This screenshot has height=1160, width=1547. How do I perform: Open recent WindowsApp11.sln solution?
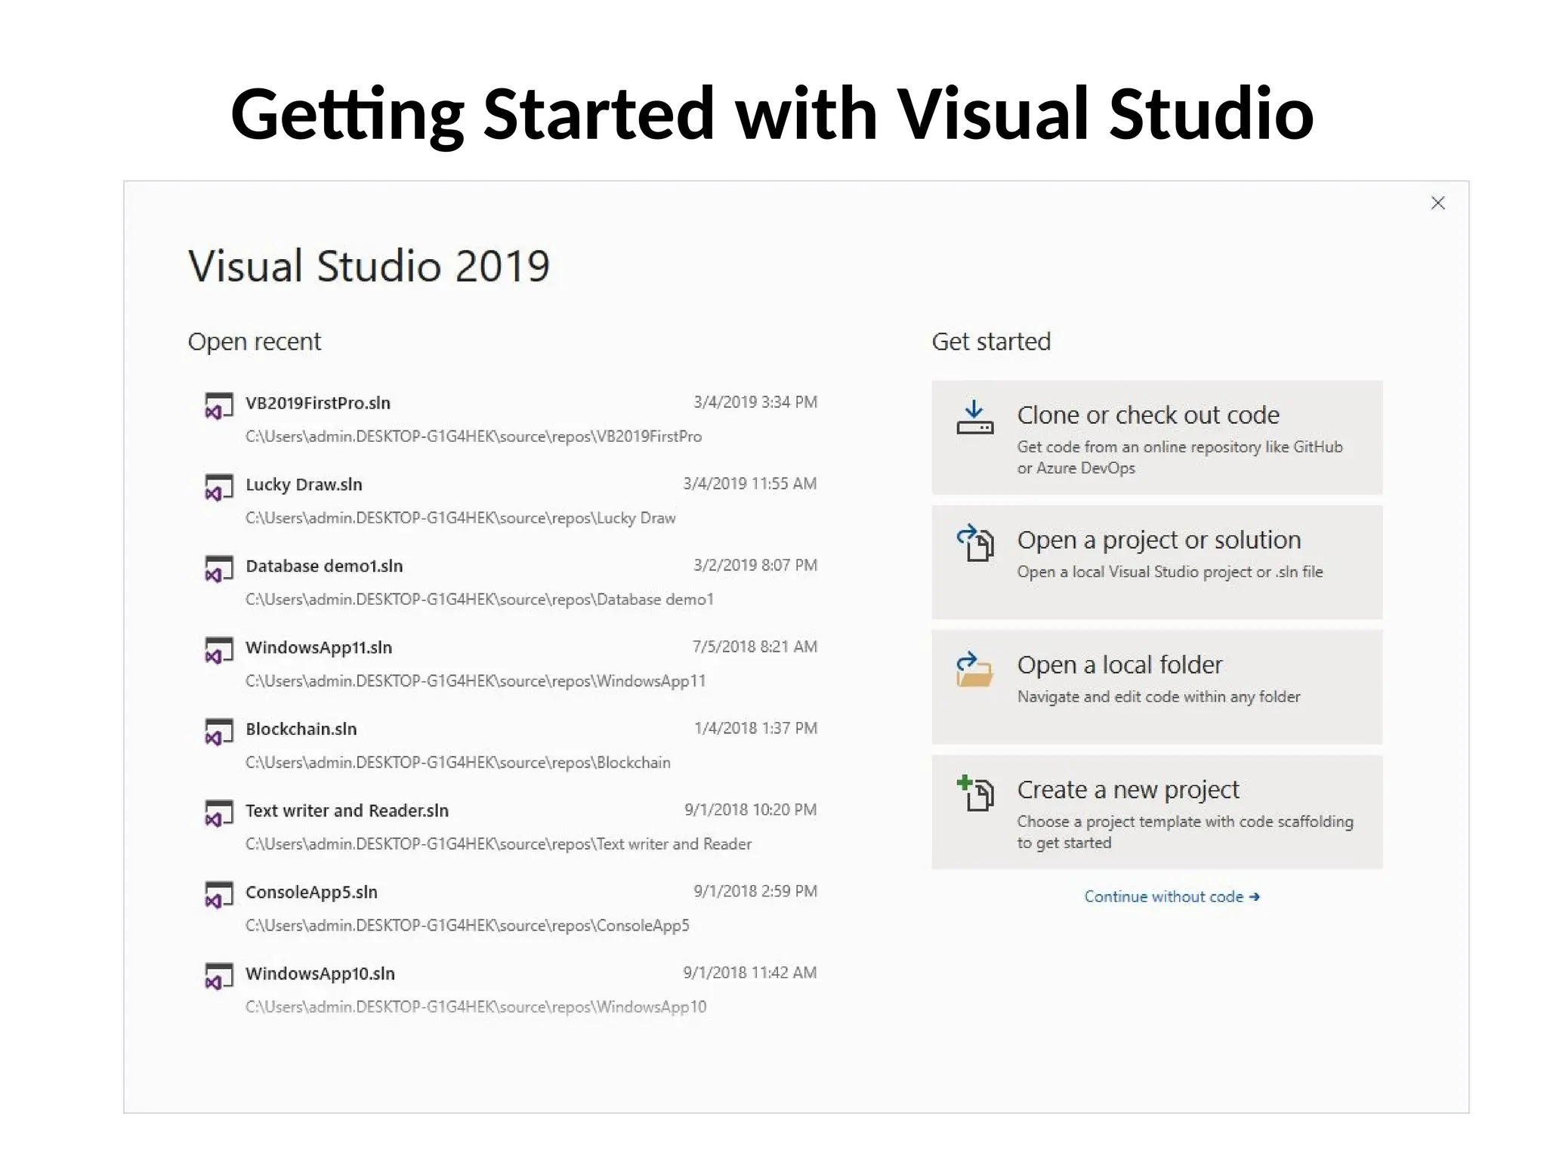point(319,647)
